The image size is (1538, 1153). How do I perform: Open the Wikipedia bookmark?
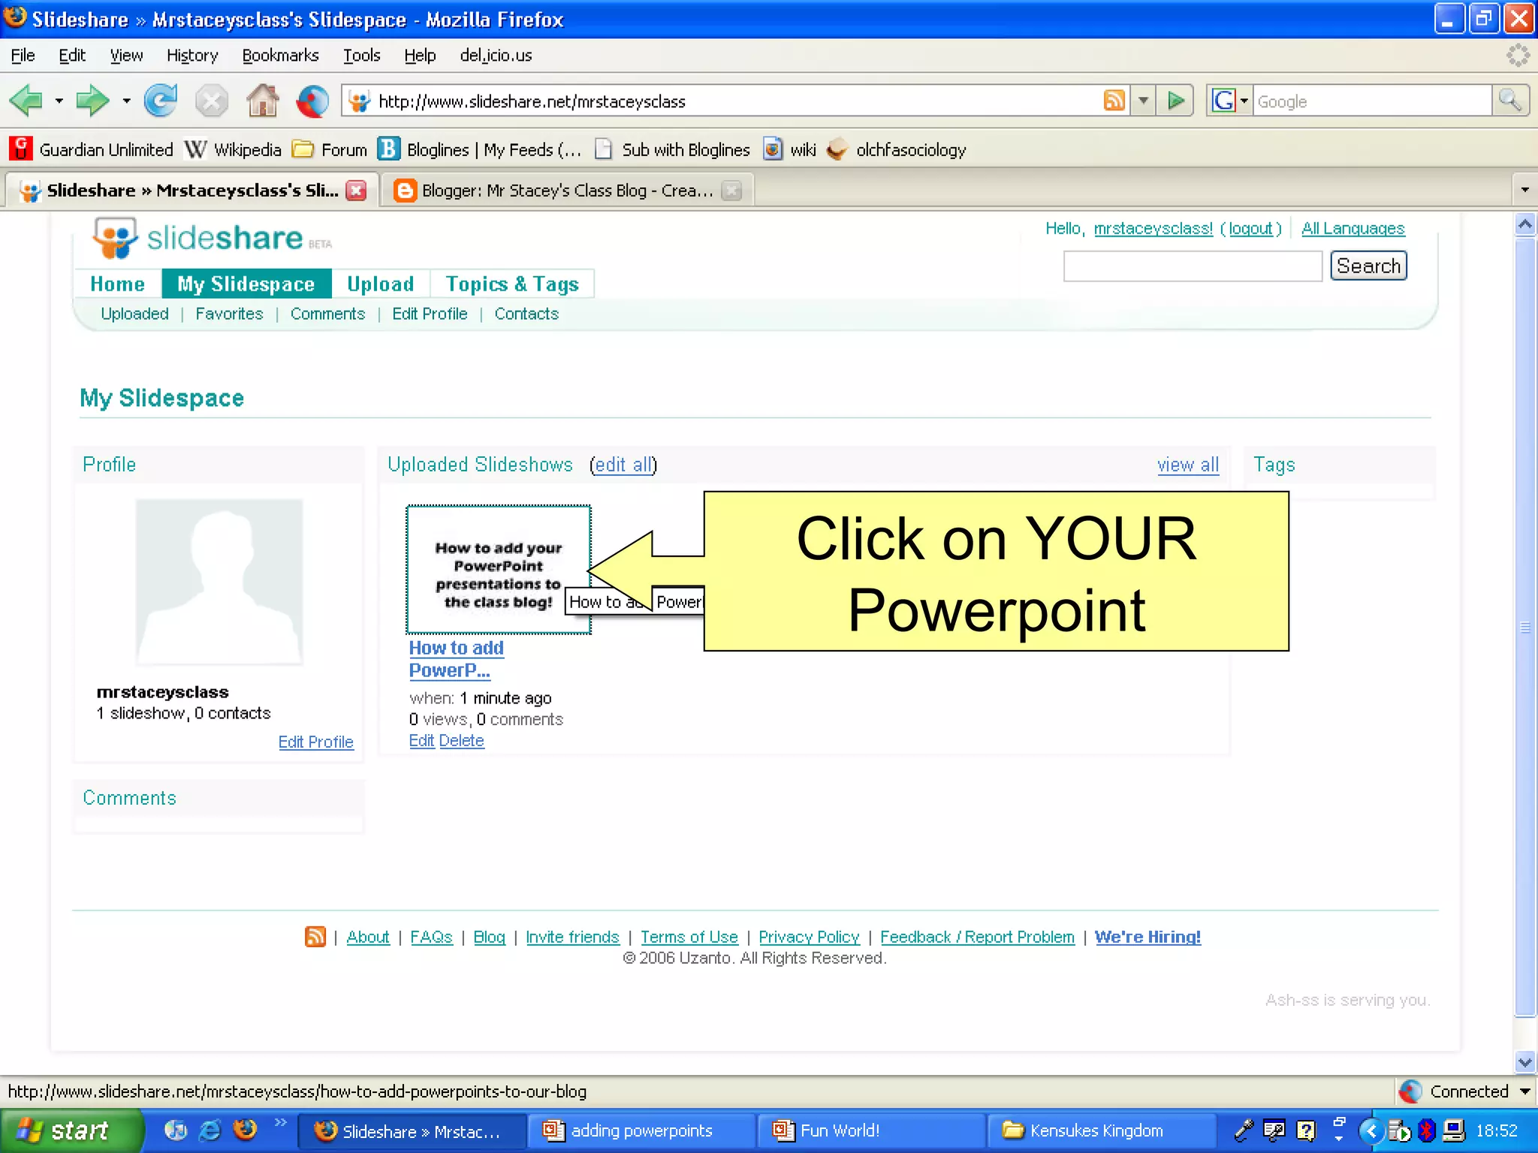point(233,149)
